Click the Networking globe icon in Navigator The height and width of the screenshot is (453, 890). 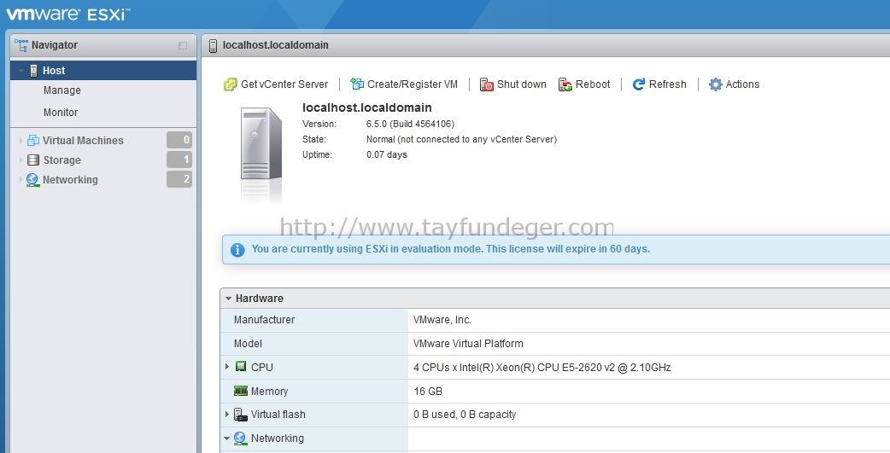[x=33, y=180]
